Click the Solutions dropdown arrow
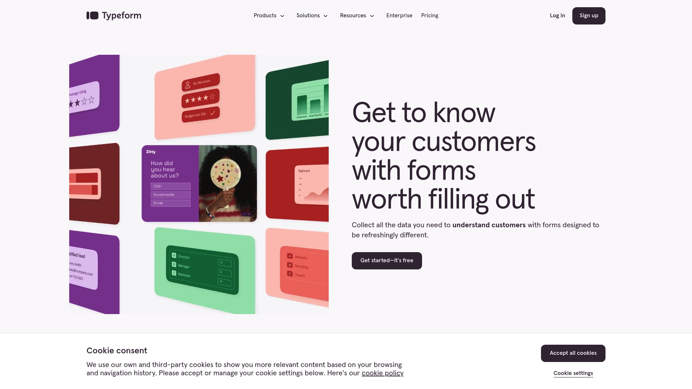The image size is (692, 389). [325, 16]
